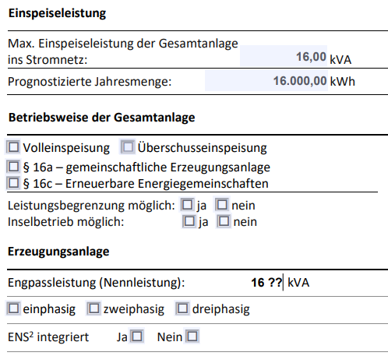Choose the dreiphasig checkbox
Screen dimensions: 388x363
(182, 308)
